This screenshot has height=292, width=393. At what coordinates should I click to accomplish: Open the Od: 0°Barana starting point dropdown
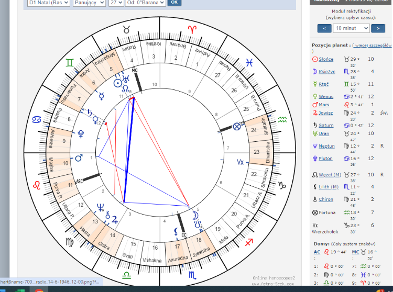point(145,3)
